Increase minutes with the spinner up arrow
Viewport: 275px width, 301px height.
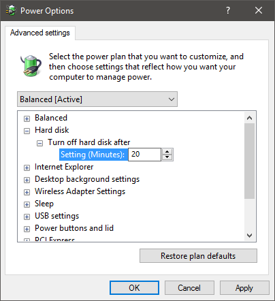click(x=167, y=152)
